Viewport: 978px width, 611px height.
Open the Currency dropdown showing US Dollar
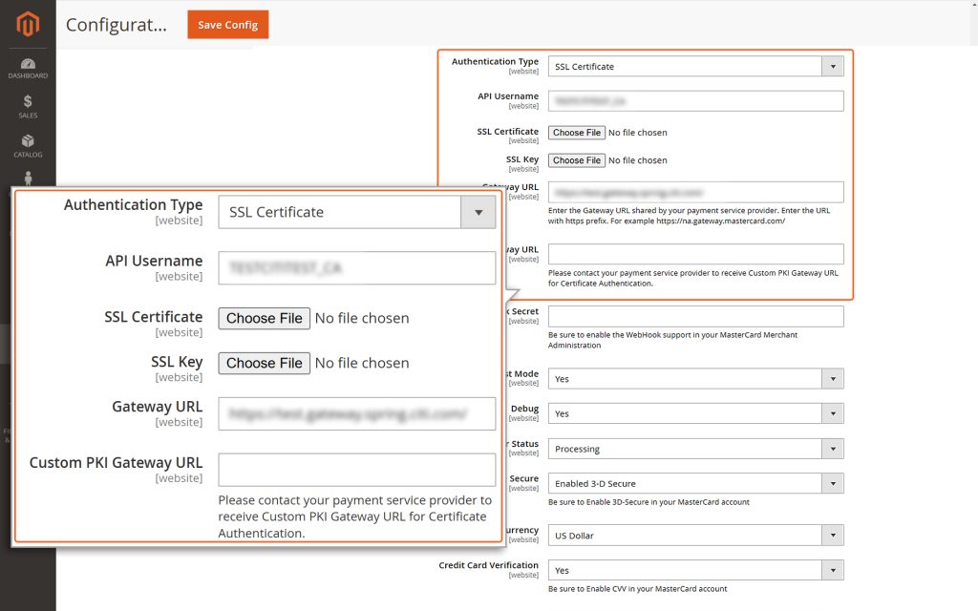[x=695, y=535]
